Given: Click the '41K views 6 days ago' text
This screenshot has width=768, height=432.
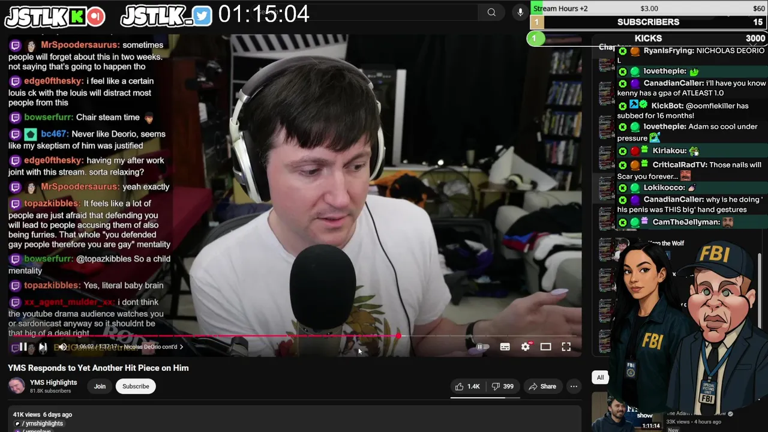Looking at the screenshot, I should (43, 415).
